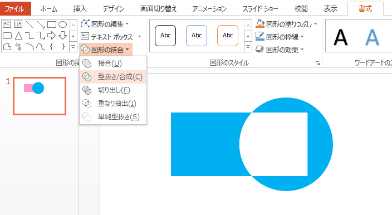Choose the curve shape
The height and width of the screenshot is (215, 392).
click(41, 47)
